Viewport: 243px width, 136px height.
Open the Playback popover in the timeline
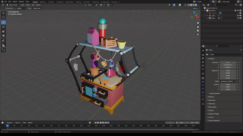coord(10,123)
